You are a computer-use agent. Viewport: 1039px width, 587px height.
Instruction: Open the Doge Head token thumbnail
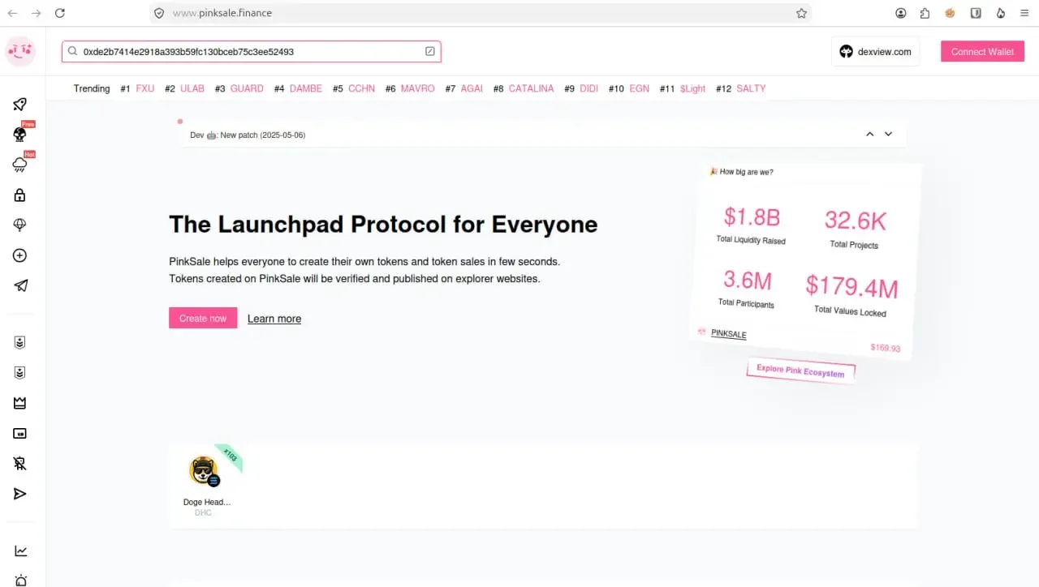pos(203,470)
